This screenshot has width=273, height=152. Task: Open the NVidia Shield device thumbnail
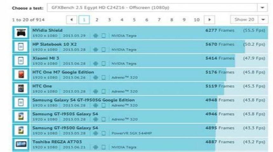21,33
